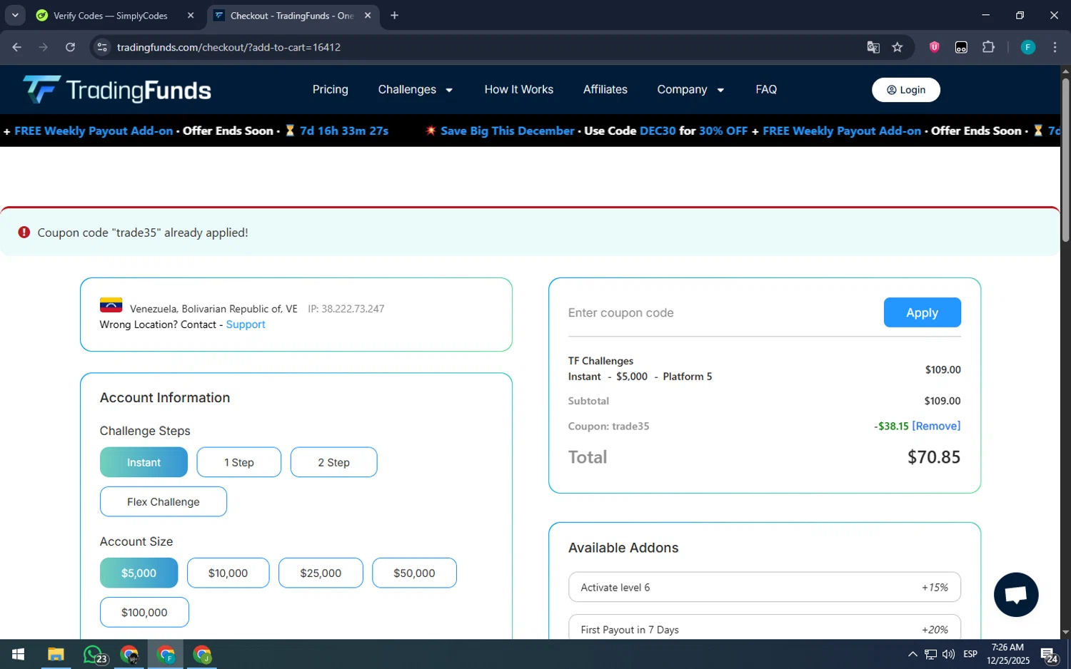Open a new browser tab

(x=394, y=15)
